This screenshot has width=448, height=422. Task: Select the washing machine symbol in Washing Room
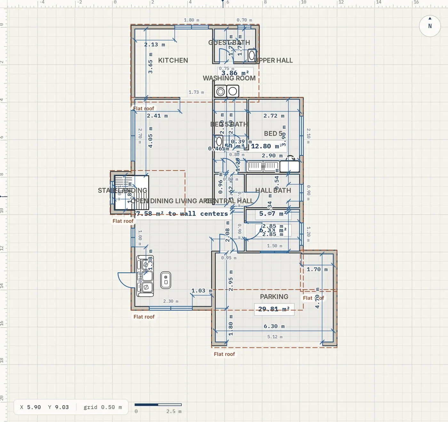coord(220,91)
